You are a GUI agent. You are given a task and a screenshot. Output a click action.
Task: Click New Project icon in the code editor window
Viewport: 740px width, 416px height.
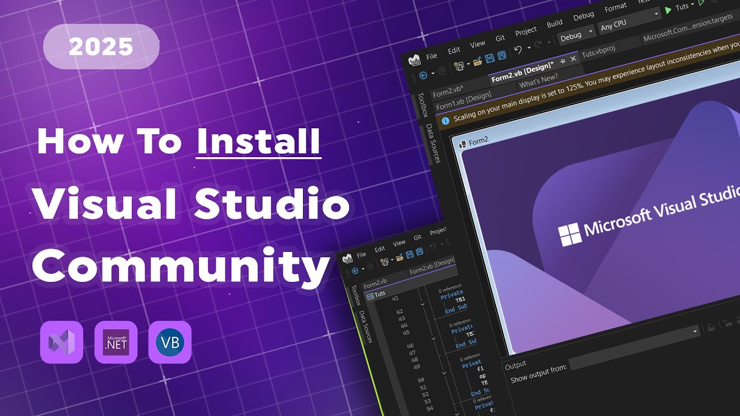[x=384, y=262]
